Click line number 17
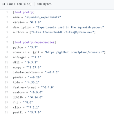The width and height of the screenshot is (114, 116). [6, 93]
